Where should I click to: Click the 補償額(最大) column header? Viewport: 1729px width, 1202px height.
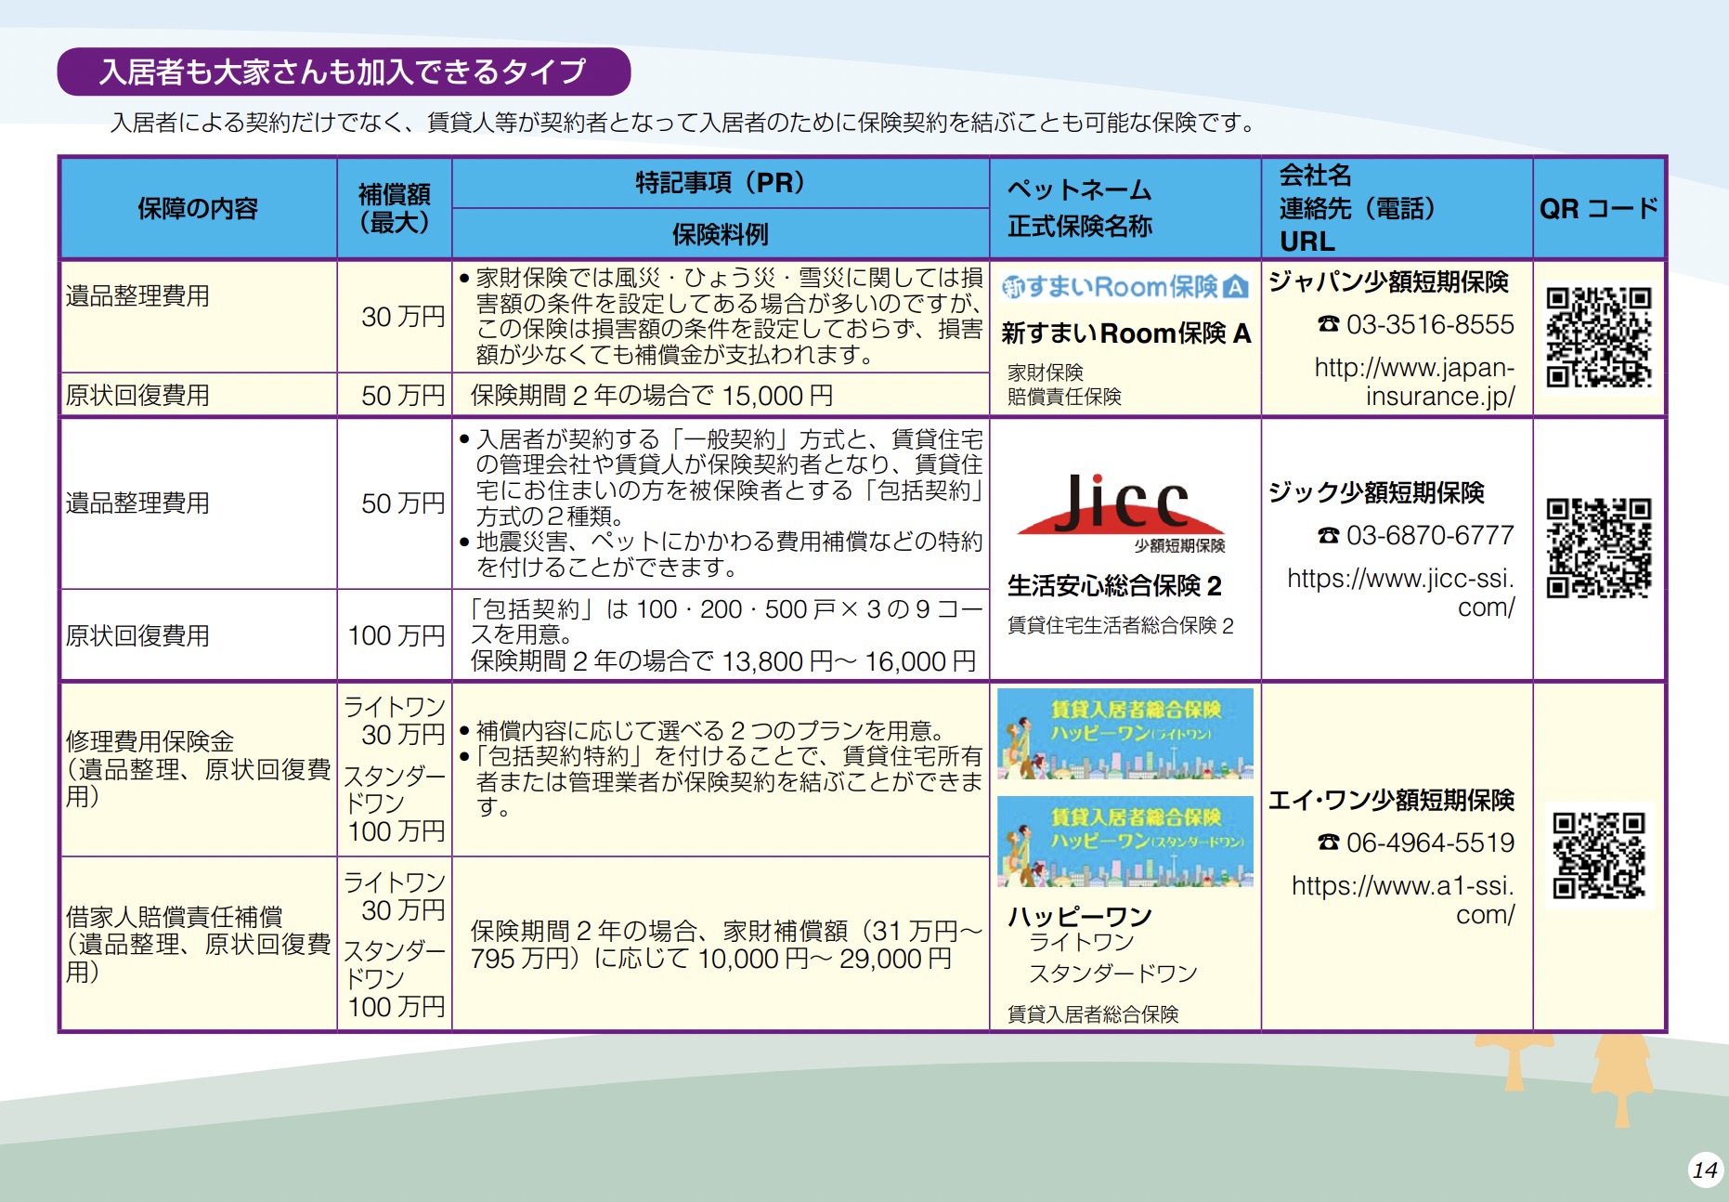pyautogui.click(x=395, y=208)
